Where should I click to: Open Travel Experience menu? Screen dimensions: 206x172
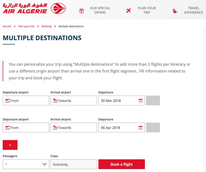194,10
